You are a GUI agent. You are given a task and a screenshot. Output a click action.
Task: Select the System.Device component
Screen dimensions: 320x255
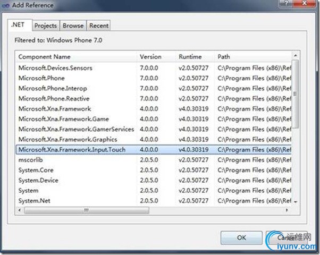[154, 180]
